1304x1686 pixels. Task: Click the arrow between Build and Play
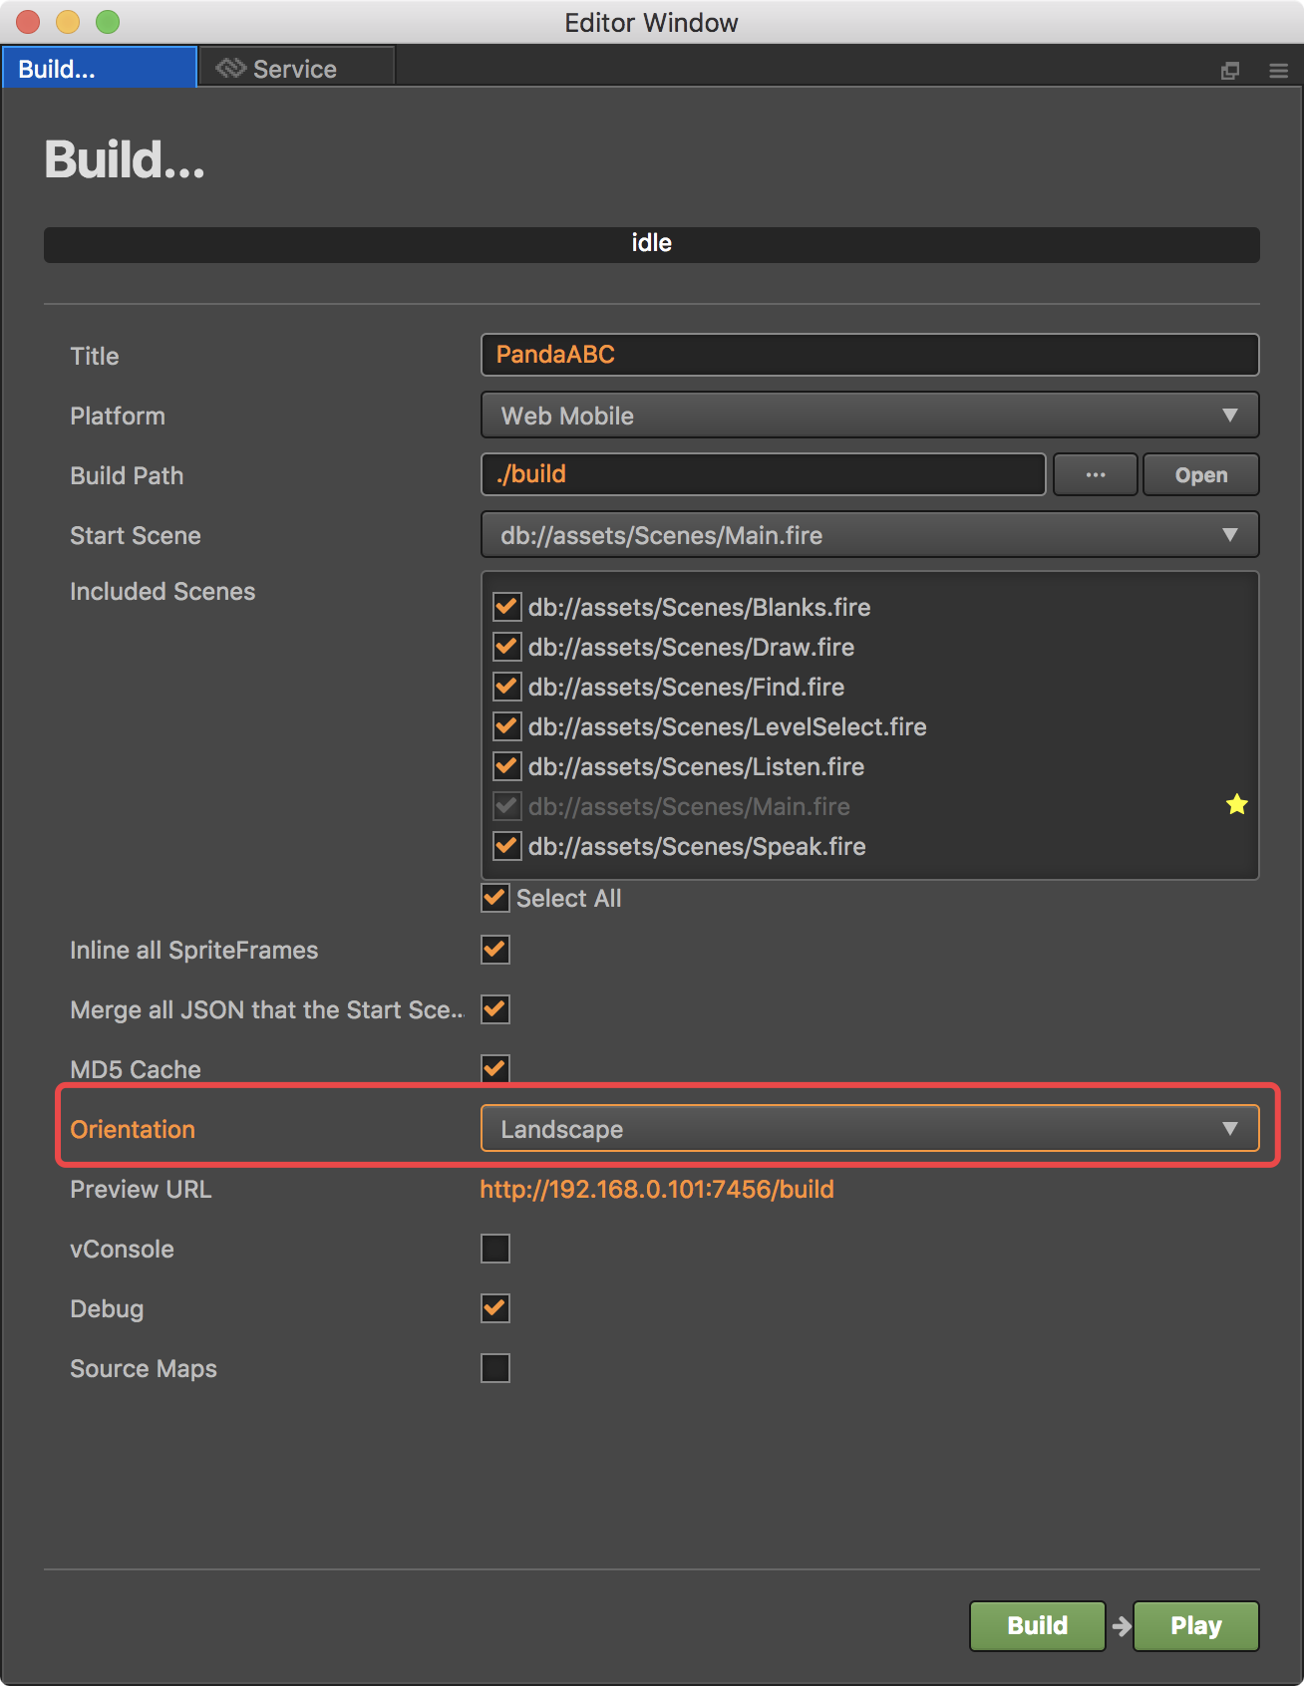(1121, 1626)
